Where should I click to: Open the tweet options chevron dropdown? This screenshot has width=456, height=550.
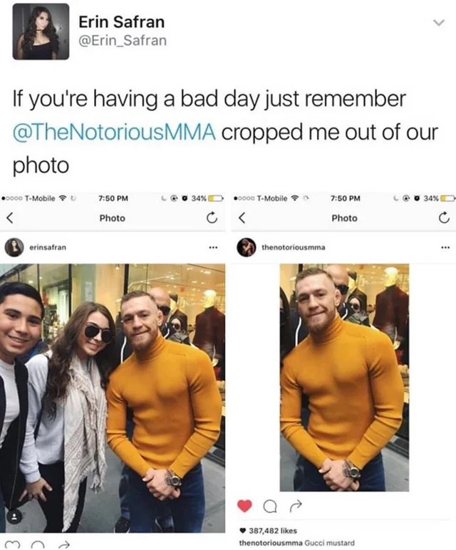coord(438,23)
